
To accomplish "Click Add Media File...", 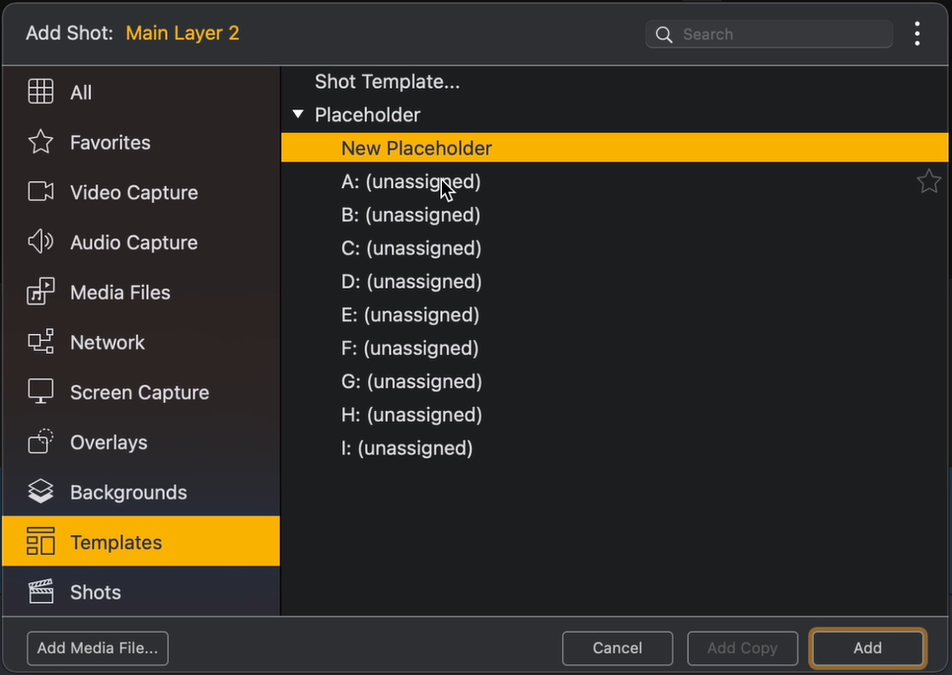I will (97, 648).
